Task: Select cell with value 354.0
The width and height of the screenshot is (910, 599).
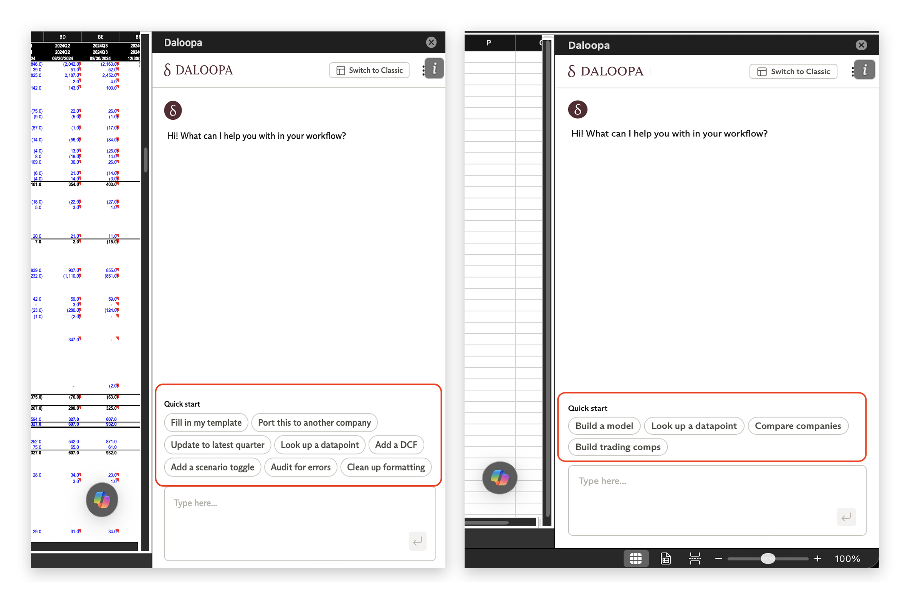Action: click(74, 184)
